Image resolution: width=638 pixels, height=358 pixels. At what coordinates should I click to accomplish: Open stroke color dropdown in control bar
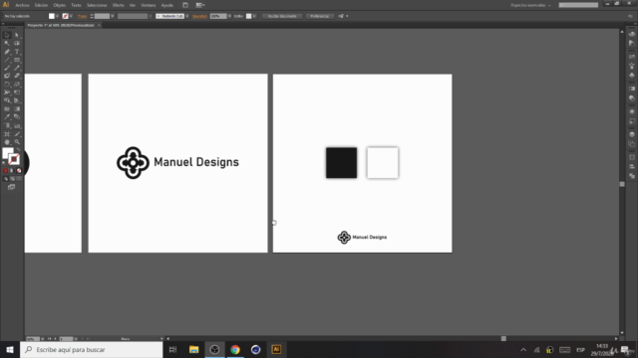coord(71,16)
